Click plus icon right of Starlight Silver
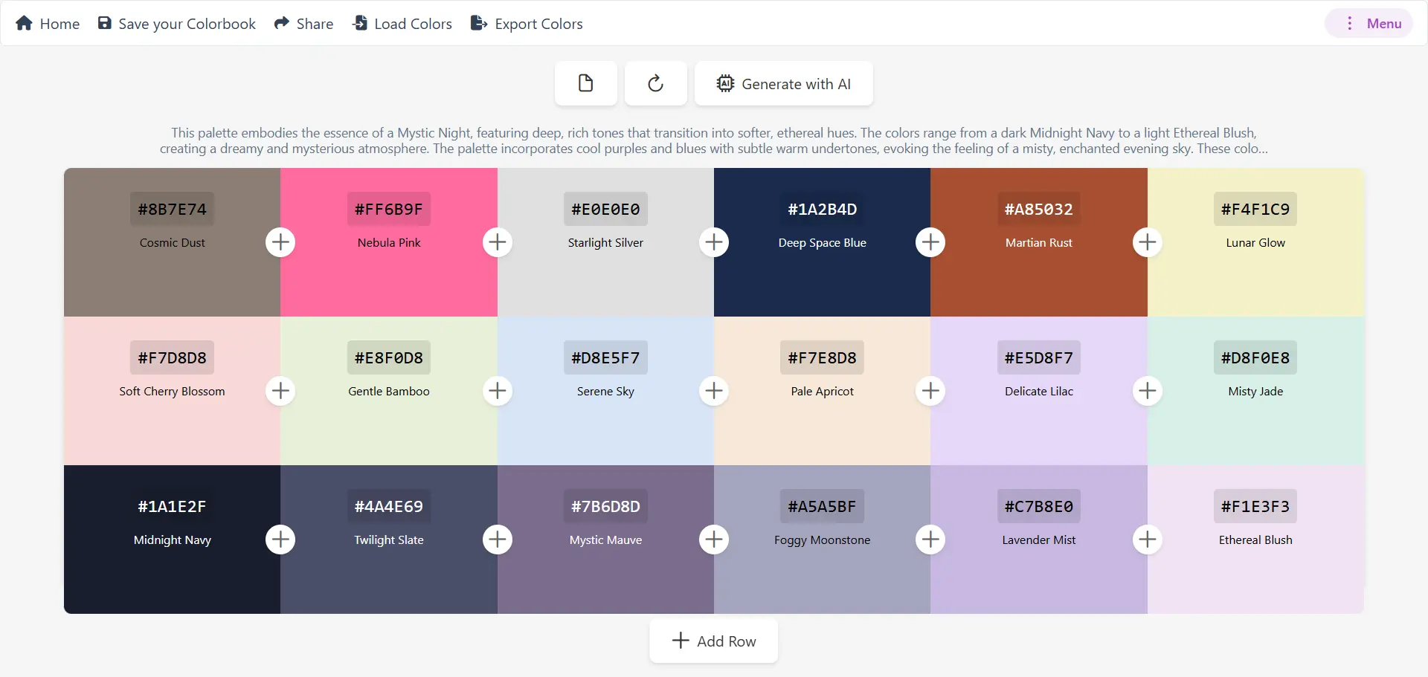 pyautogui.click(x=714, y=242)
